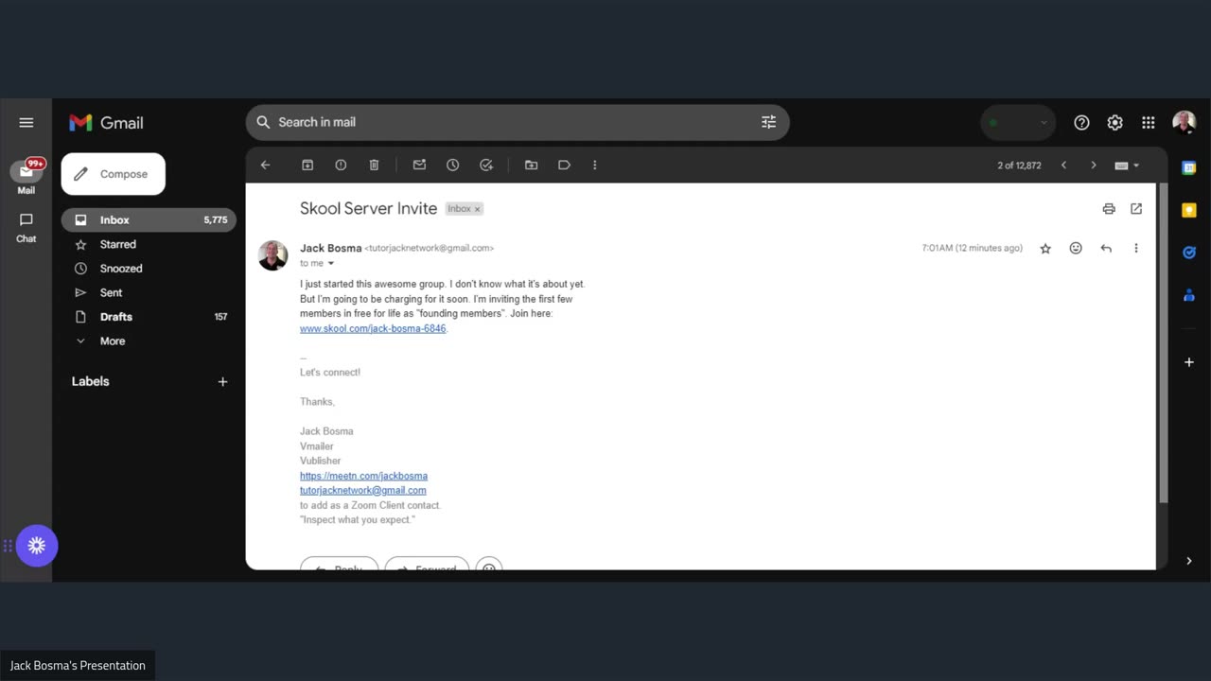Snooze this email with the clock icon

click(x=452, y=165)
